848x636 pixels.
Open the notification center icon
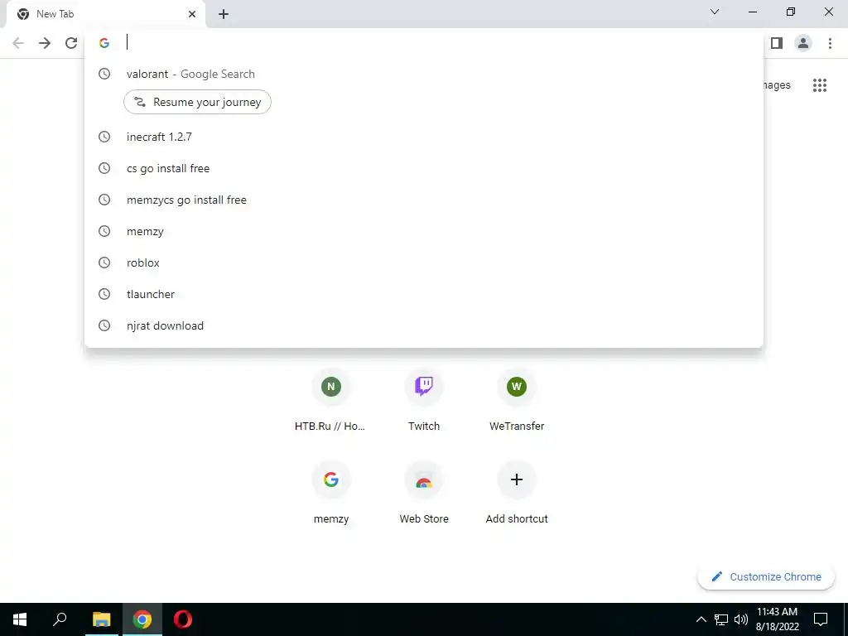click(x=821, y=619)
